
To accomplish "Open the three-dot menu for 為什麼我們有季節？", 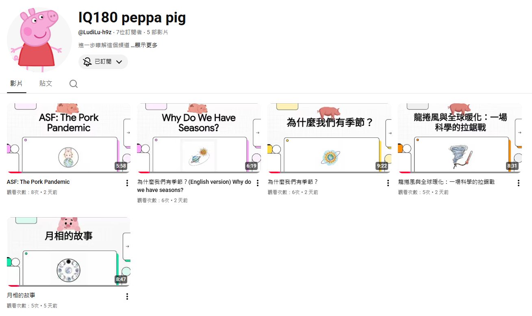I will click(x=388, y=183).
